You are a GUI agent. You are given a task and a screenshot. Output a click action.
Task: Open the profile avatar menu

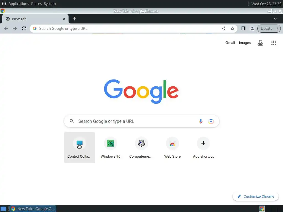252,28
